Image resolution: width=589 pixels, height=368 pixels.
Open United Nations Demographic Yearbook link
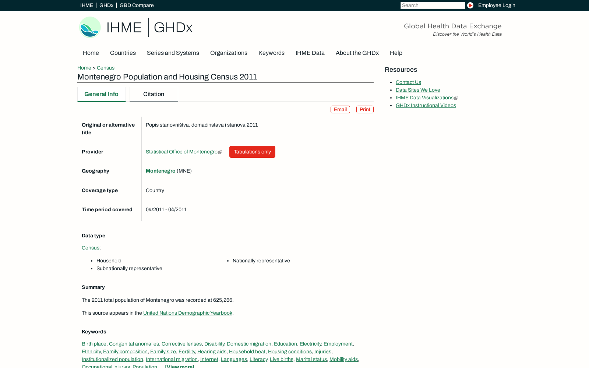pyautogui.click(x=188, y=313)
